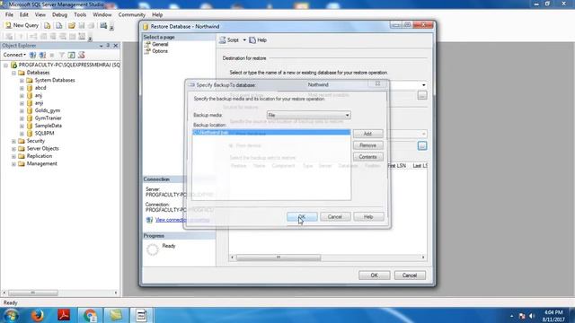Open the Object Explorer window position dropdown arrow
The image size is (575, 323).
click(x=101, y=46)
